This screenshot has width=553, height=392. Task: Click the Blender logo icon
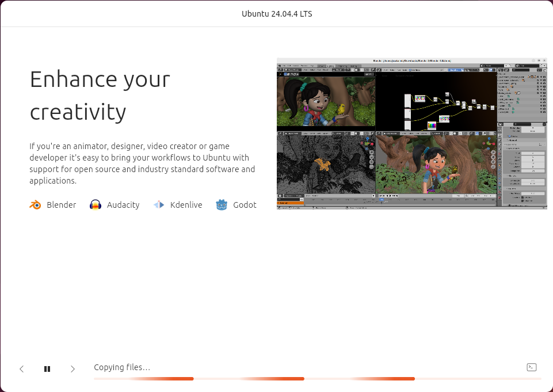click(x=35, y=205)
